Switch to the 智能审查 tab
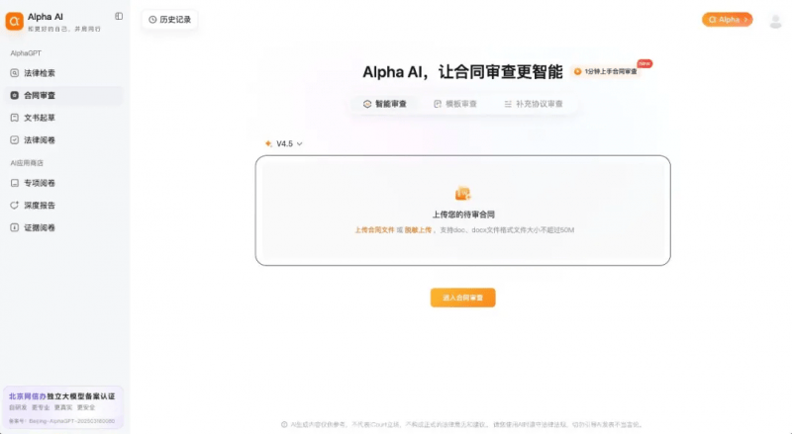The height and width of the screenshot is (434, 792). [384, 104]
